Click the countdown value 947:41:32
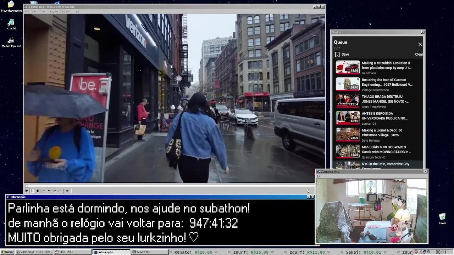This screenshot has width=454, height=255. (x=214, y=223)
